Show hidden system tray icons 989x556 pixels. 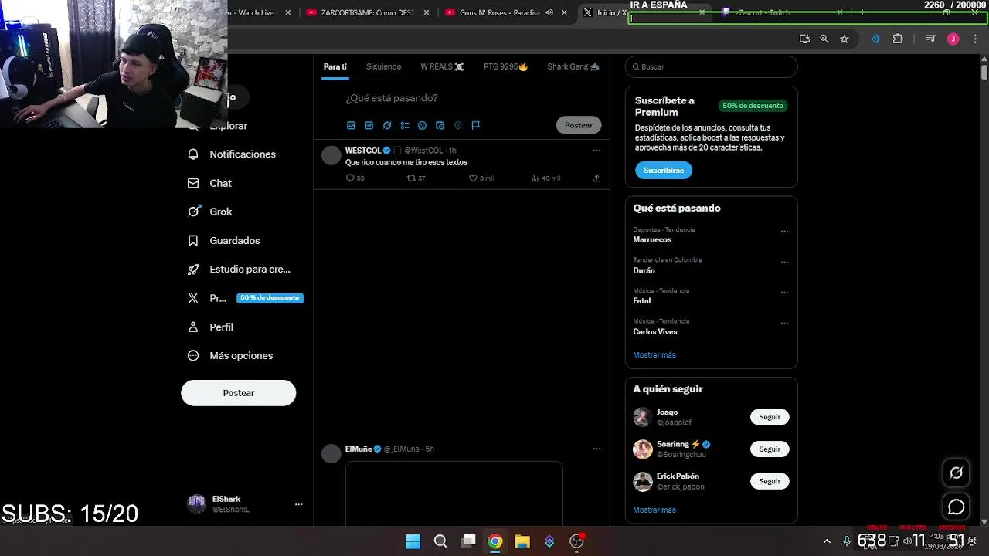coord(827,541)
